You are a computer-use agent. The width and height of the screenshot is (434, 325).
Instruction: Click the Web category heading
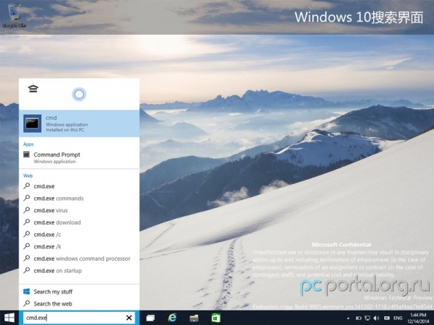click(27, 175)
